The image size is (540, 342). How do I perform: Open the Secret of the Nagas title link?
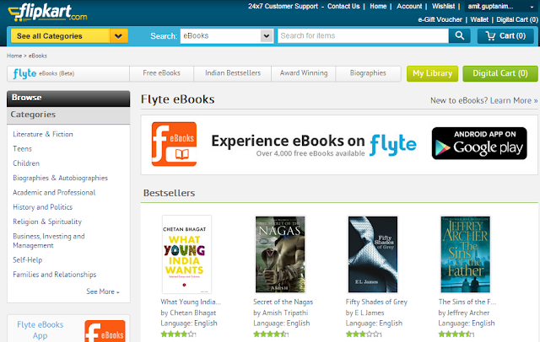[x=283, y=302]
